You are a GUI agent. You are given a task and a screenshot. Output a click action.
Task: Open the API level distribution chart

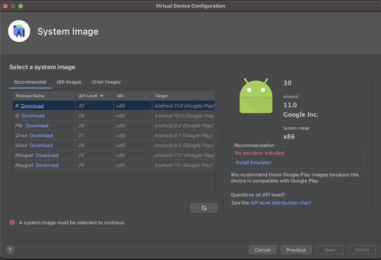point(281,203)
